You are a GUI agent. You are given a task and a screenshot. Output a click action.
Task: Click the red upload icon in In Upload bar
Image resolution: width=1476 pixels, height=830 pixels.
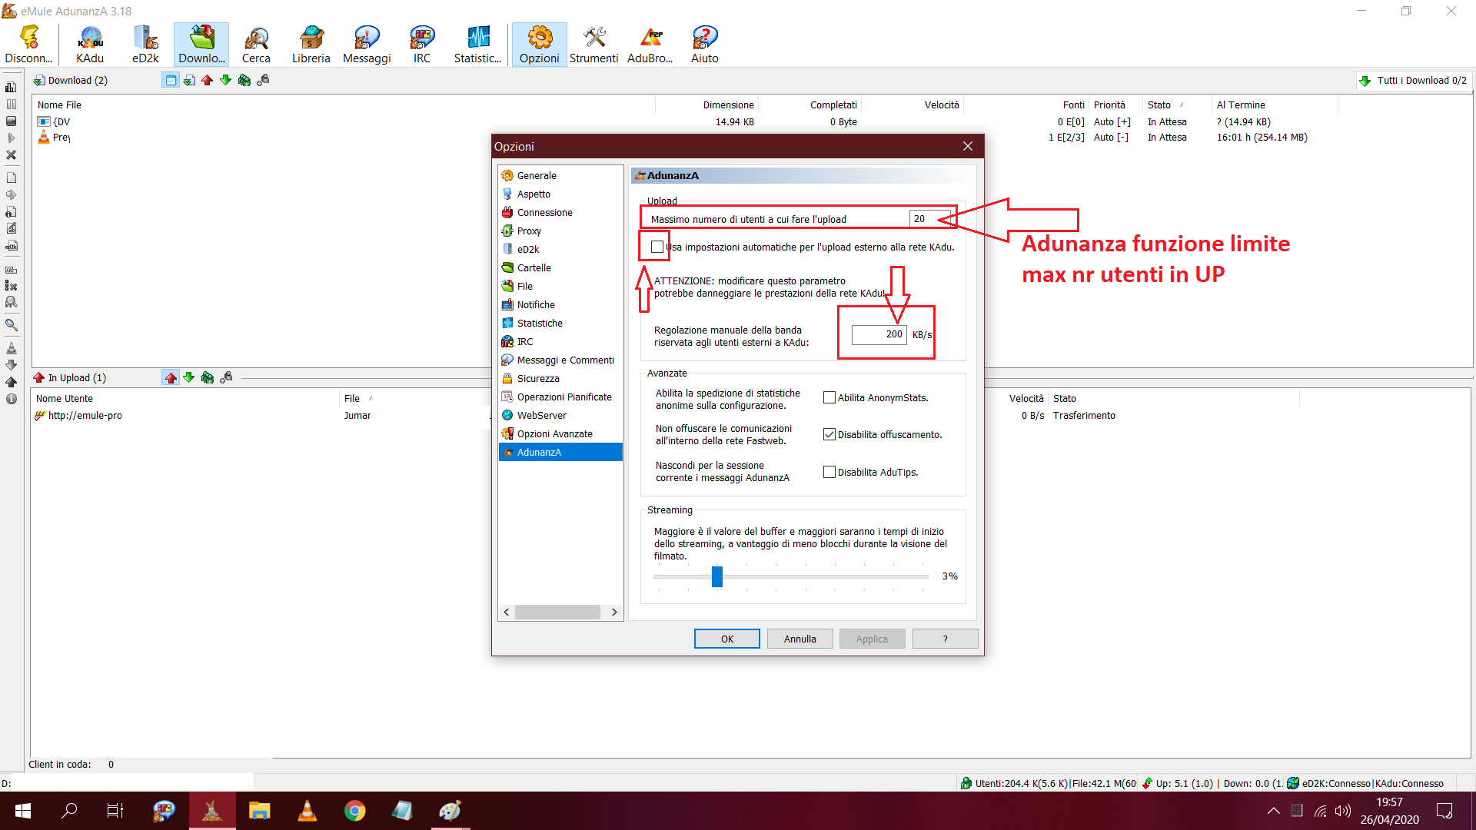(171, 377)
